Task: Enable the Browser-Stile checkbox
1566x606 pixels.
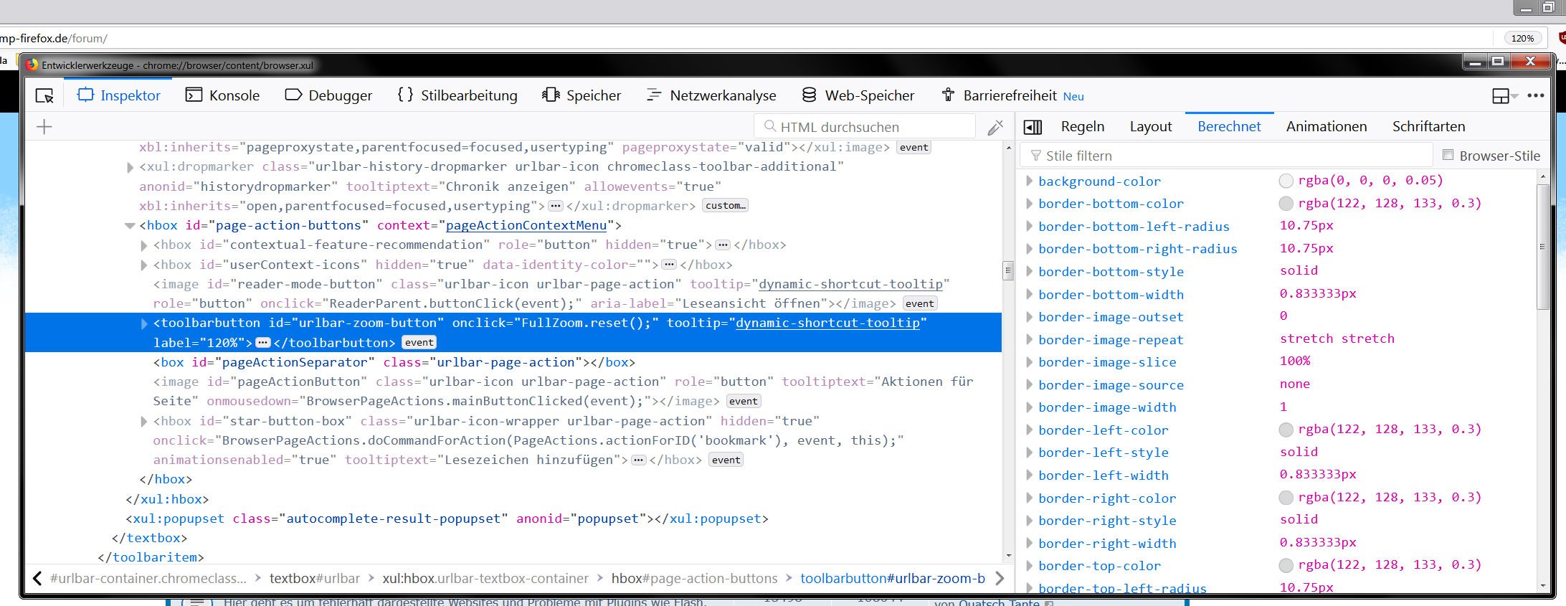Action: pos(1448,155)
